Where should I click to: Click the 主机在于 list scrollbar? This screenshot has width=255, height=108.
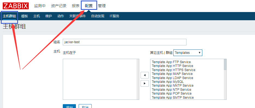point(138,79)
